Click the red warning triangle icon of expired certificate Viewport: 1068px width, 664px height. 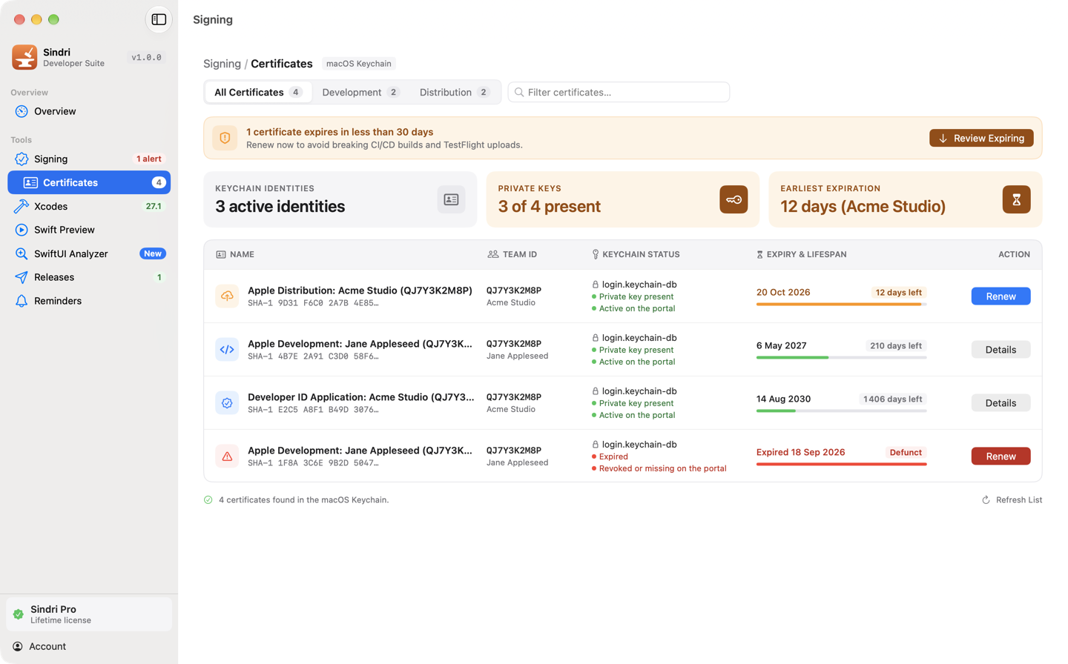click(x=227, y=456)
